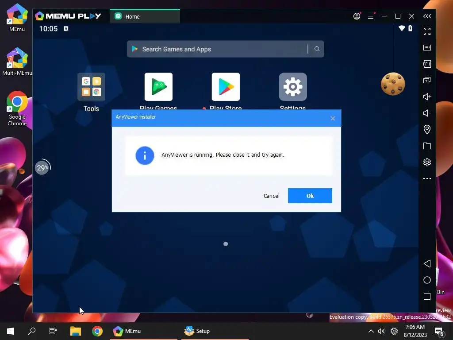The image size is (453, 340).
Task: Open Google Chrome desktop shortcut
Action: tap(17, 108)
